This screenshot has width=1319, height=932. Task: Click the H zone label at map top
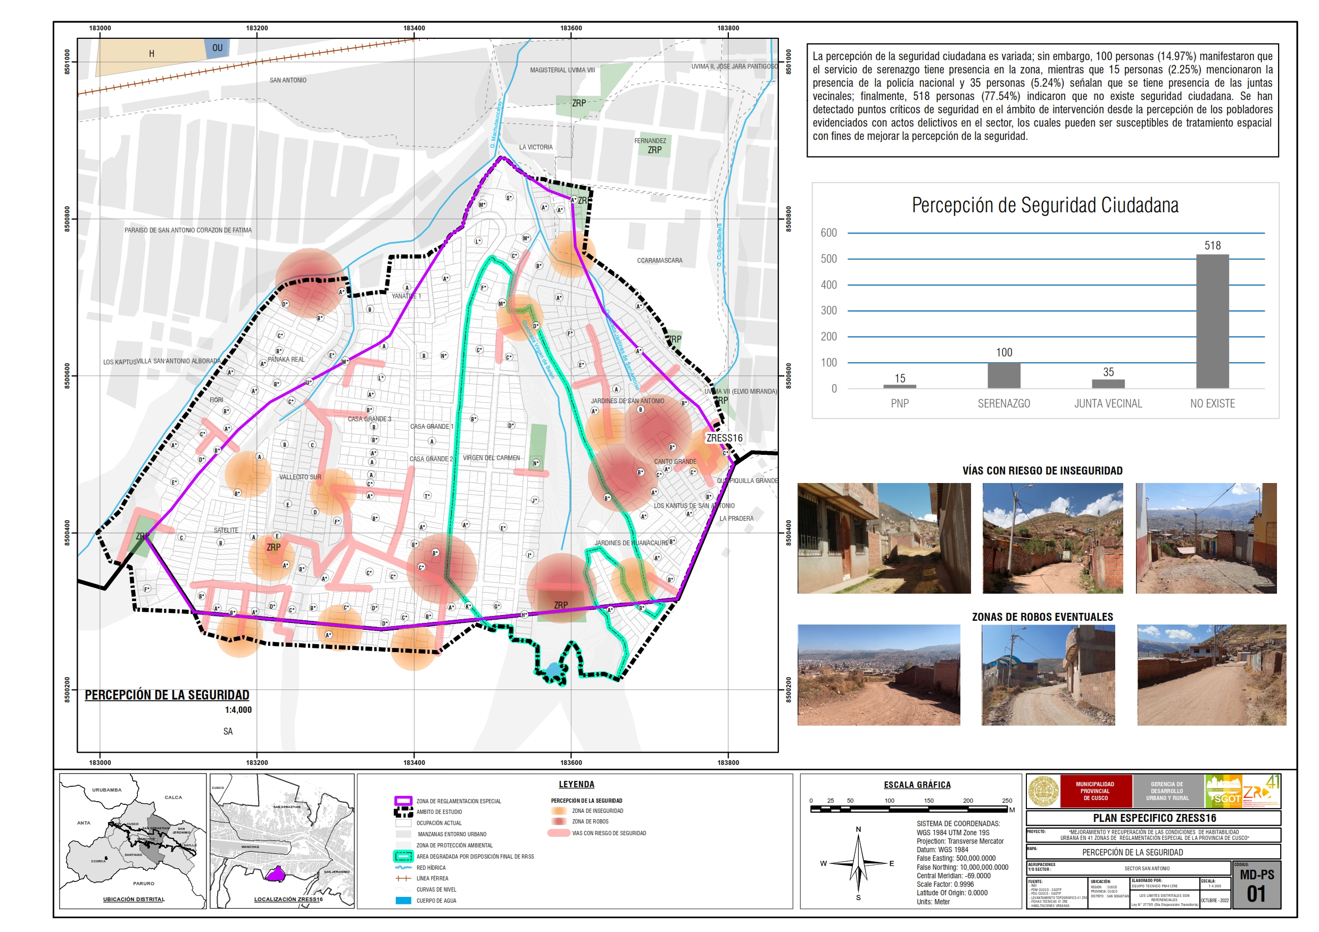click(x=152, y=53)
